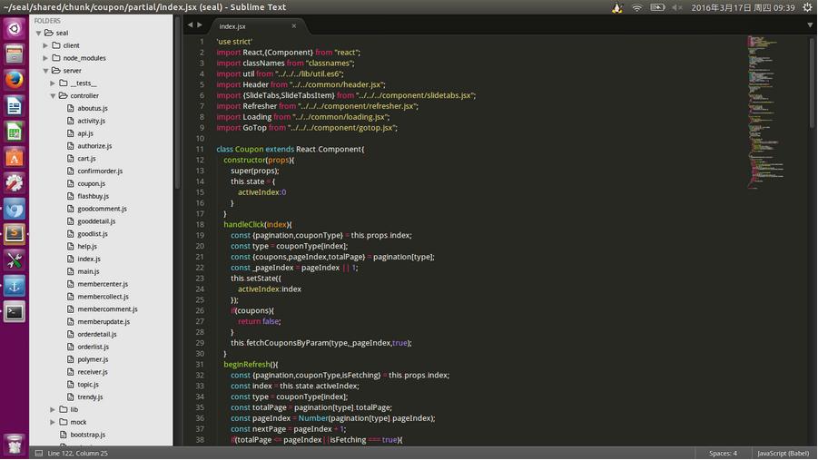Open the tab list dropdown arrow
818x460 pixels.
coord(810,25)
